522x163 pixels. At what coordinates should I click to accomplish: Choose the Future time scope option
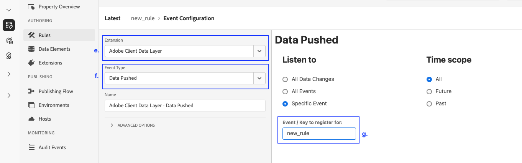click(429, 91)
